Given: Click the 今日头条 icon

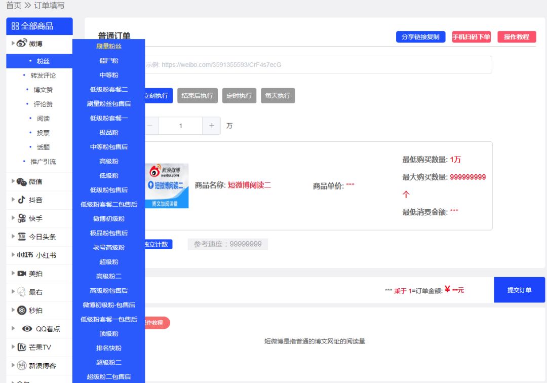Looking at the screenshot, I should coord(22,237).
